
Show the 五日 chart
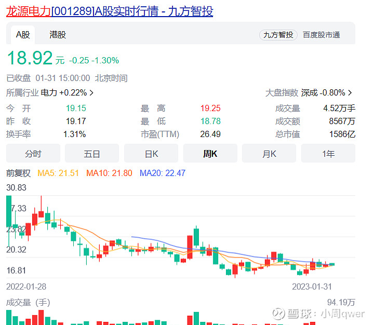(x=92, y=154)
